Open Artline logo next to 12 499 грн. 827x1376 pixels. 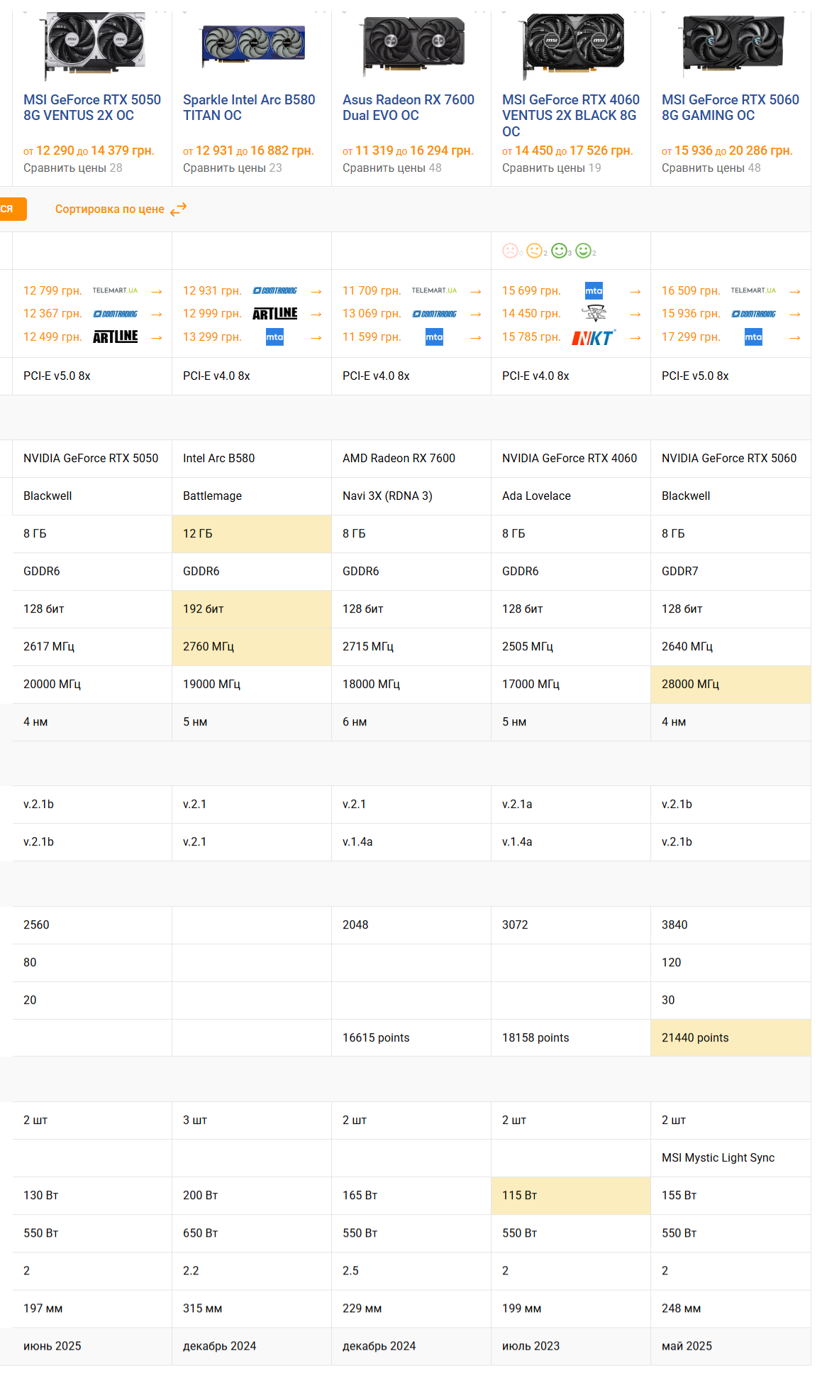tap(115, 337)
